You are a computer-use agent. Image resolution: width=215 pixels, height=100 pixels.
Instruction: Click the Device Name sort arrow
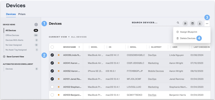(79, 47)
